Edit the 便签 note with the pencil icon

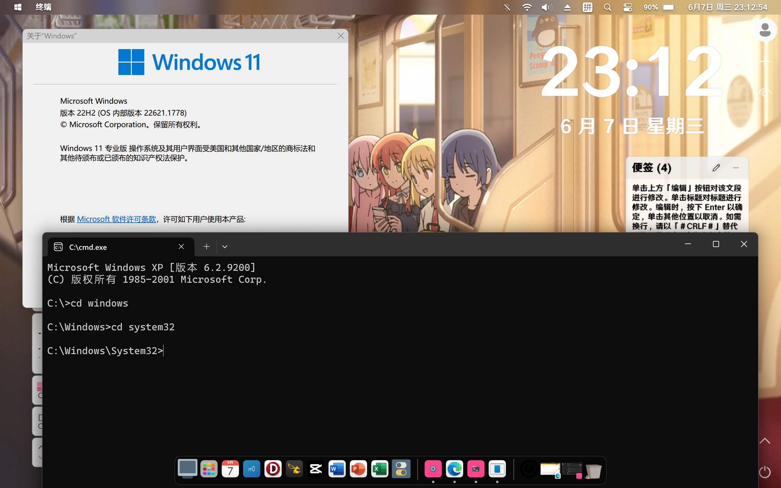click(x=716, y=168)
